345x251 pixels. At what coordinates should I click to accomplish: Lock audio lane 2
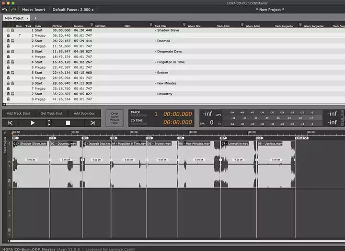[9, 230]
